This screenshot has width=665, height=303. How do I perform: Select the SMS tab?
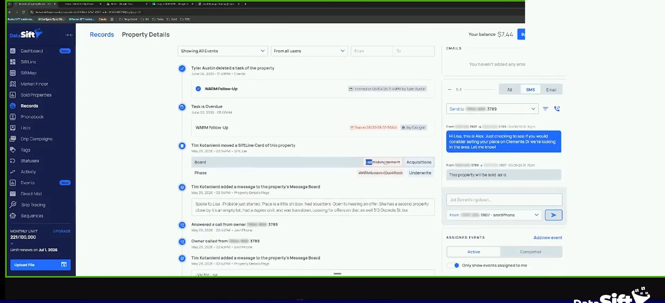(x=530, y=90)
